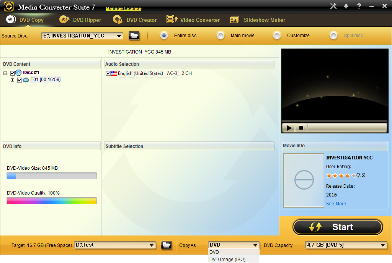The height and width of the screenshot is (263, 392).
Task: Click the DVD Ripper disc icon
Action: [x=64, y=19]
